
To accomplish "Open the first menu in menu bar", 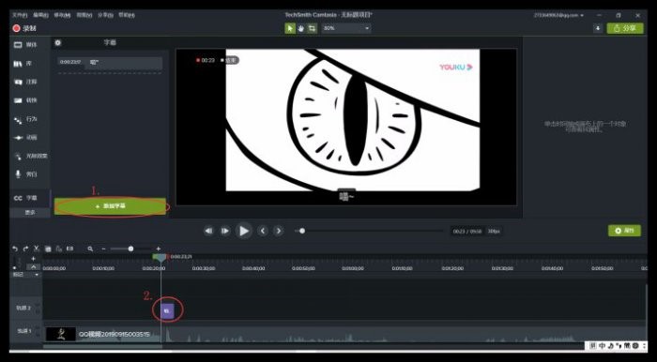I will 20,15.
